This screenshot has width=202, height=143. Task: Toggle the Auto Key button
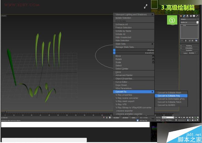pos(158,118)
